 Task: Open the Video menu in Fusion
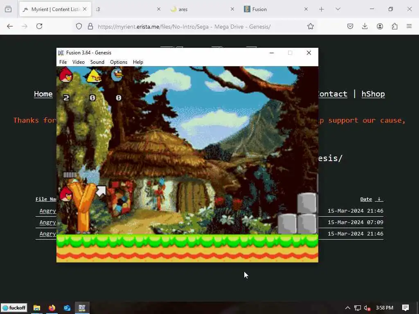[78, 62]
